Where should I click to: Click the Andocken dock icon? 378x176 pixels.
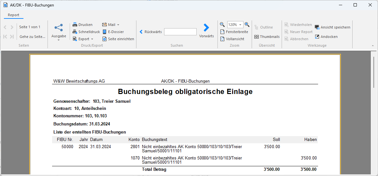click(x=317, y=37)
